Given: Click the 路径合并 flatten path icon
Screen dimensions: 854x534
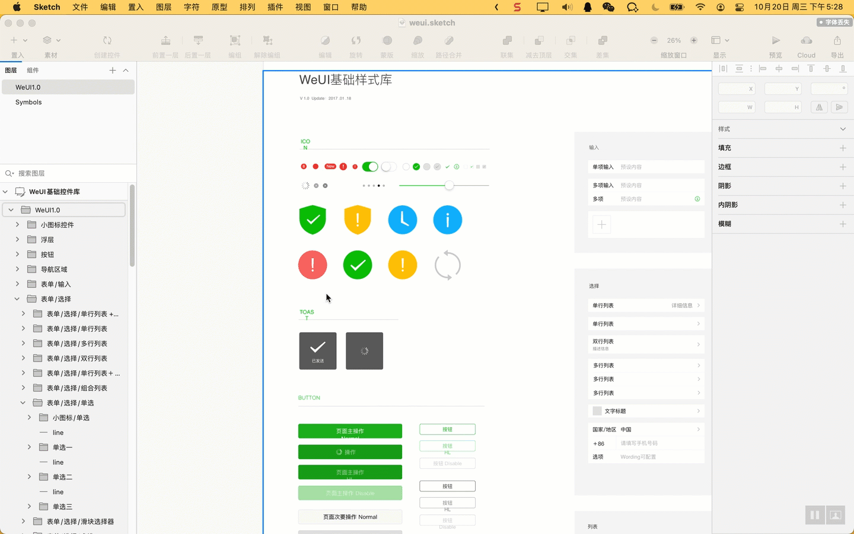Looking at the screenshot, I should coord(449,40).
